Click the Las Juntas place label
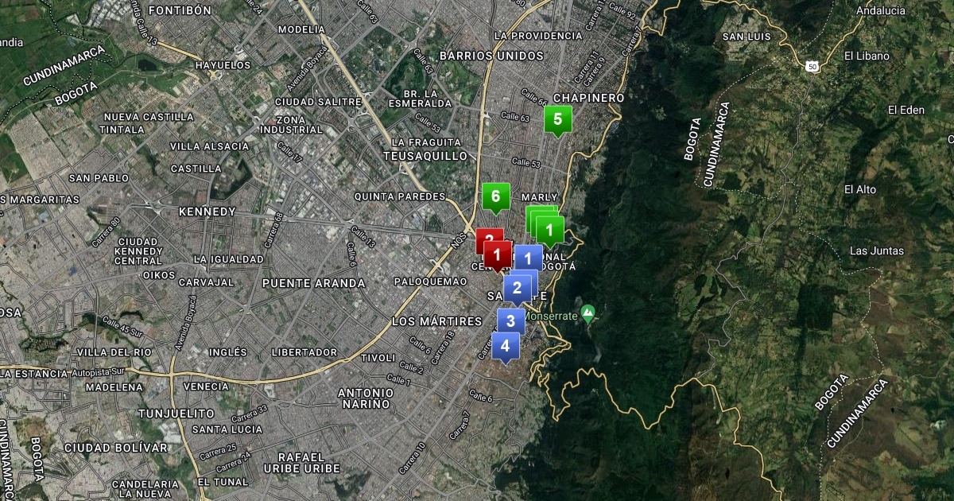 pyautogui.click(x=877, y=251)
